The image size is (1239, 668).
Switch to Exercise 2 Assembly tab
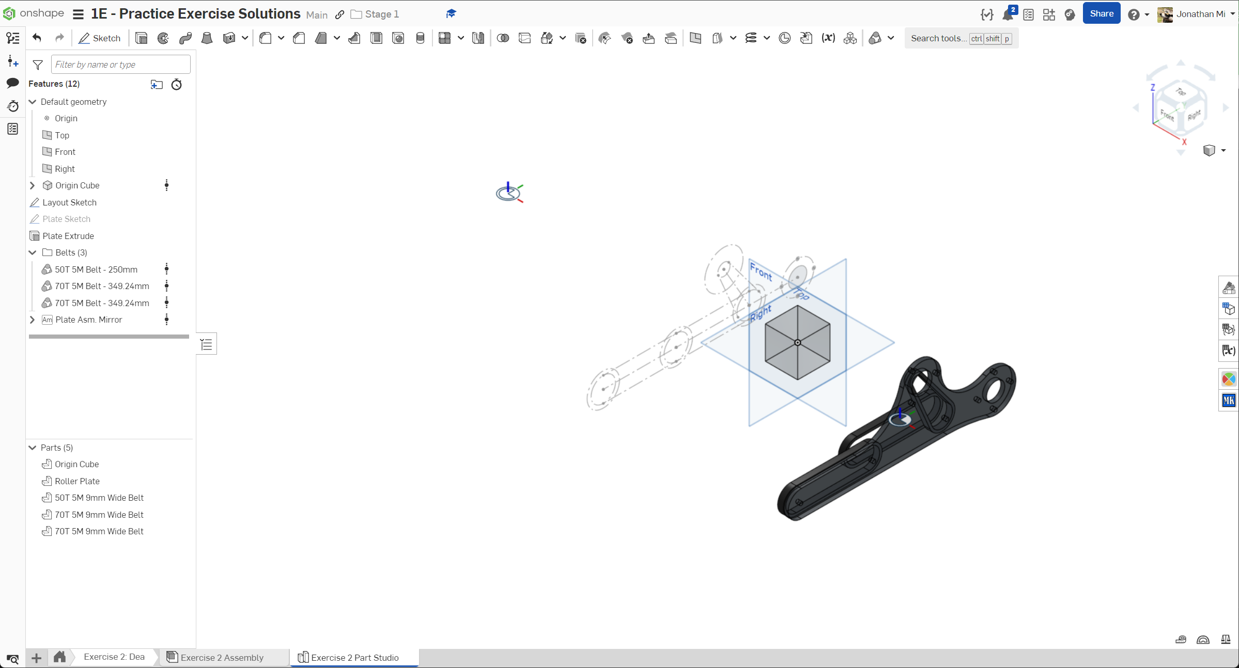(222, 657)
